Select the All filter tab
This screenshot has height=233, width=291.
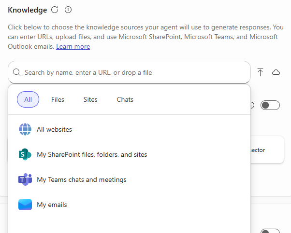tap(28, 99)
